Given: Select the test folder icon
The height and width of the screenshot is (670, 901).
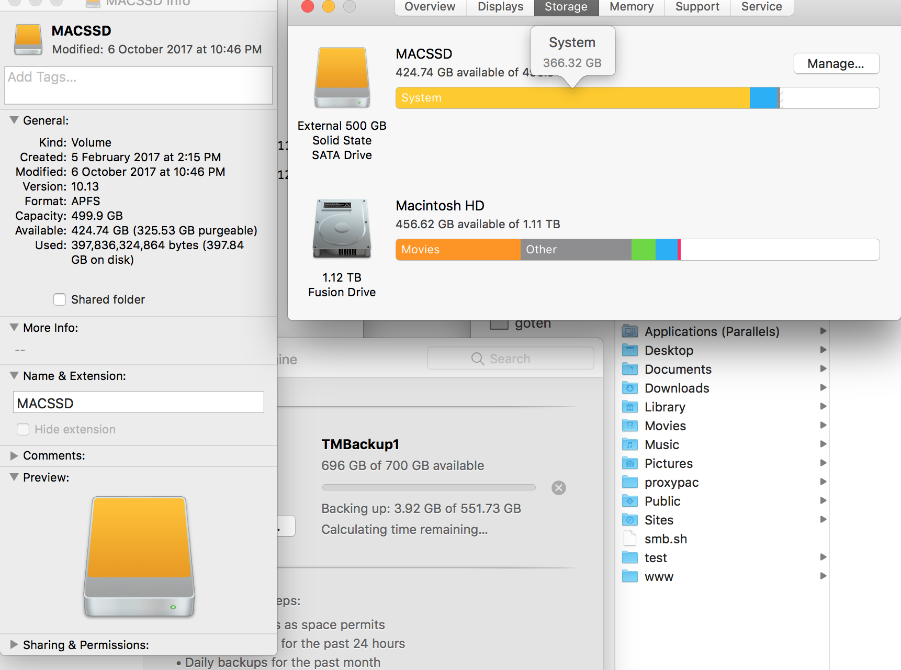Looking at the screenshot, I should (x=630, y=557).
